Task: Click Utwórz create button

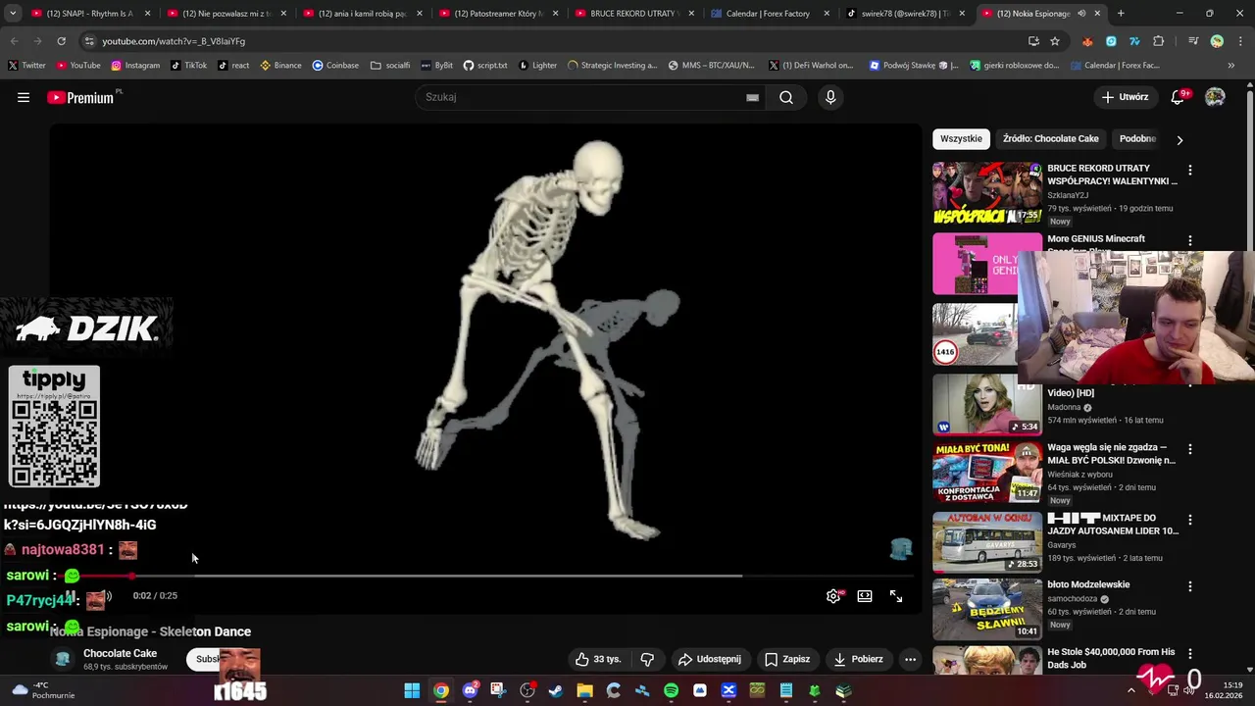Action: point(1125,97)
